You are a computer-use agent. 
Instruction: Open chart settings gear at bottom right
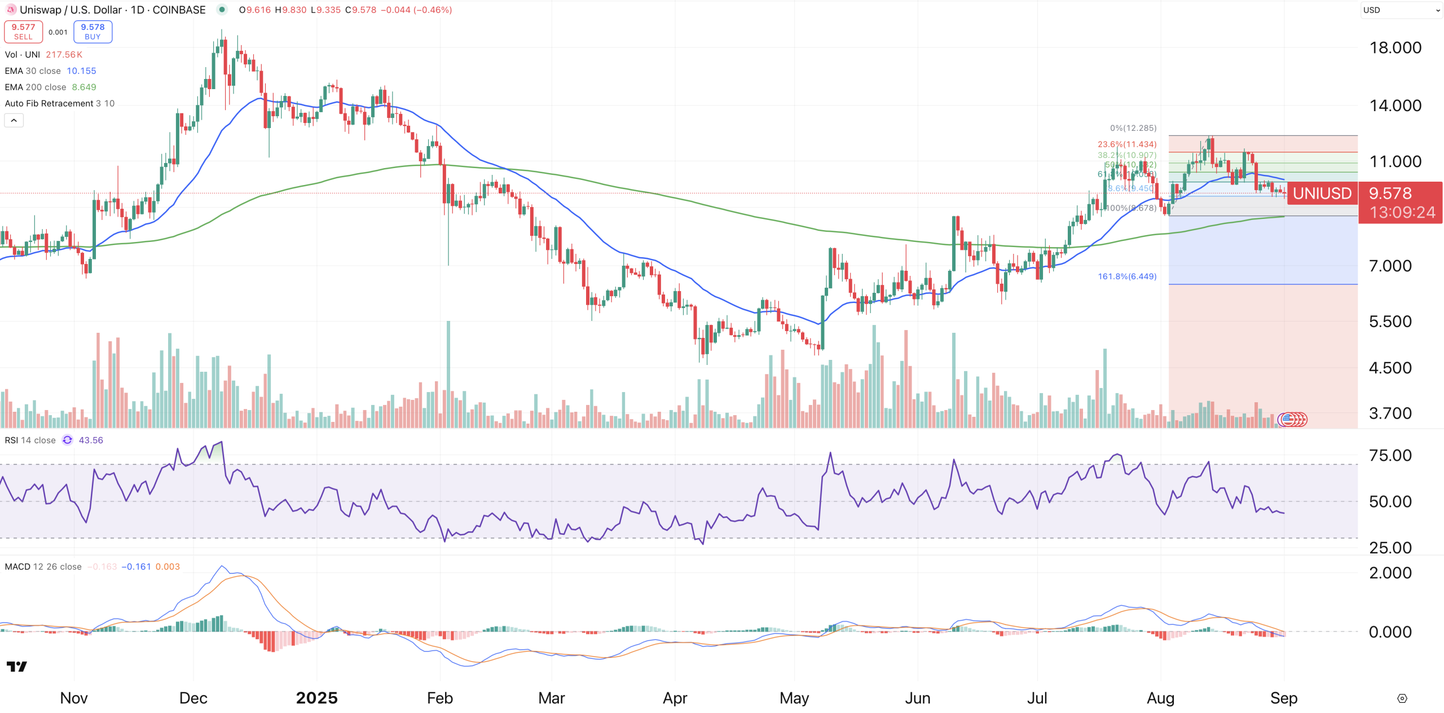coord(1402,698)
